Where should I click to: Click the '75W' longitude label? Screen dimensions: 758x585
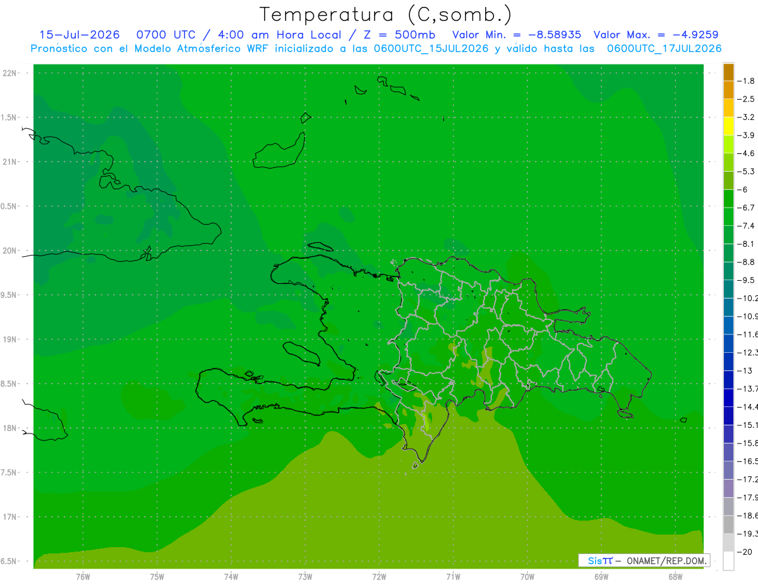[157, 576]
